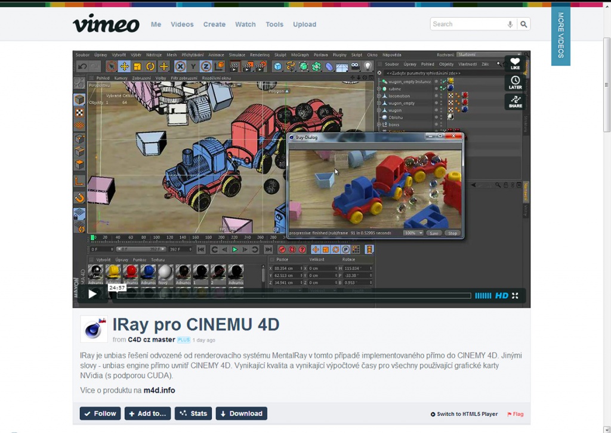Viewport: 611px width, 433px height.
Task: Toggle visibility dot for cabine object
Action: pos(436,88)
